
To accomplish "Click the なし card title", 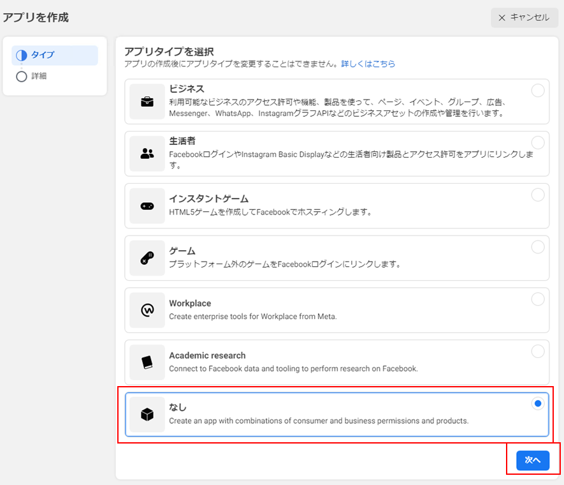I will (x=178, y=407).
